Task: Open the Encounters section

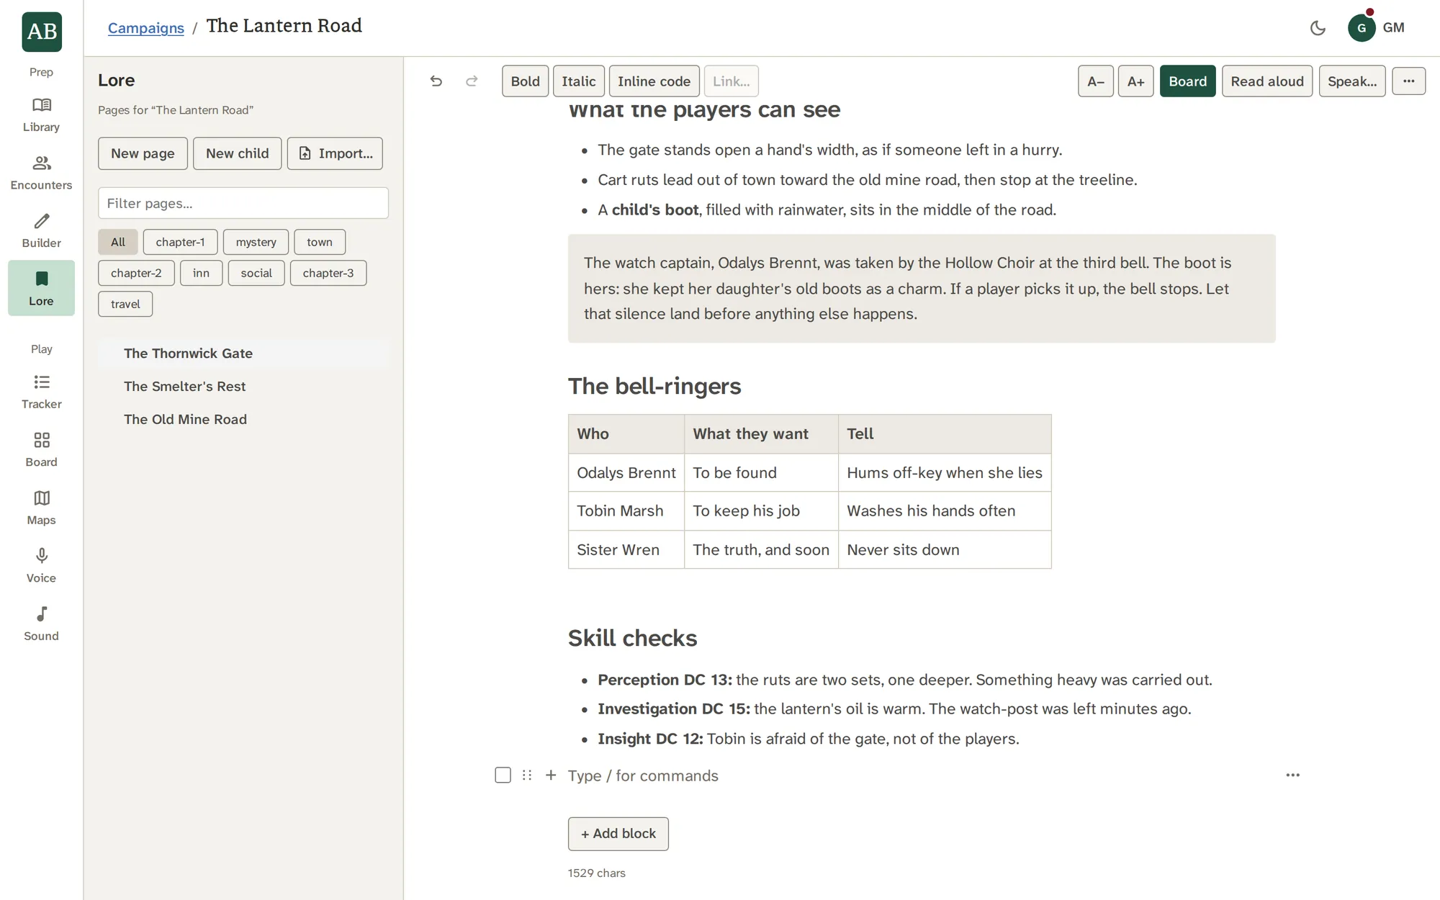Action: pyautogui.click(x=41, y=173)
